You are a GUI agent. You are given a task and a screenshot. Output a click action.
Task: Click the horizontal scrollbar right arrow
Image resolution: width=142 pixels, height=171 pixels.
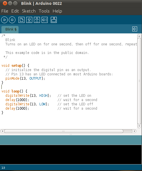(135, 131)
